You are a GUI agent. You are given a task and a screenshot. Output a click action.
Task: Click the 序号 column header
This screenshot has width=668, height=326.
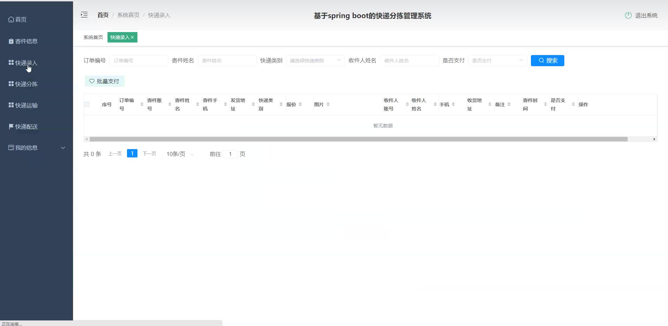(x=106, y=104)
